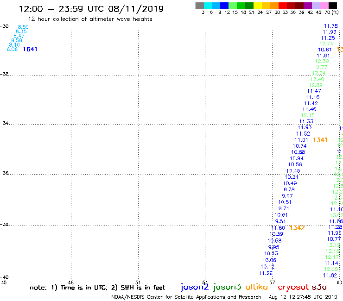The image size is (343, 301).
Task: Click the 10.94 wave height value
Action: 297,158
